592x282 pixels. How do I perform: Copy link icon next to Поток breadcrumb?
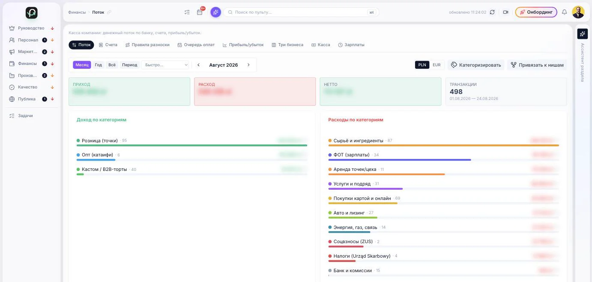[x=109, y=12]
